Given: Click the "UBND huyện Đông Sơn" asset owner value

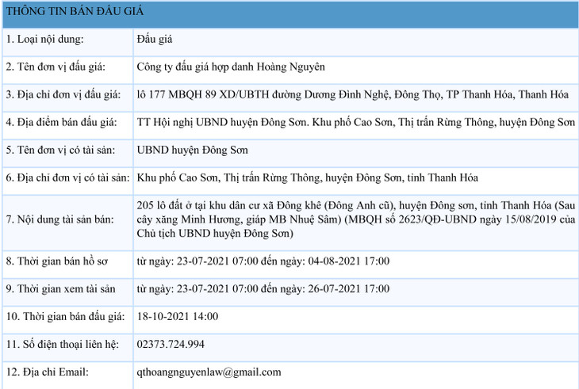Looking at the screenshot, I should click(x=190, y=150).
